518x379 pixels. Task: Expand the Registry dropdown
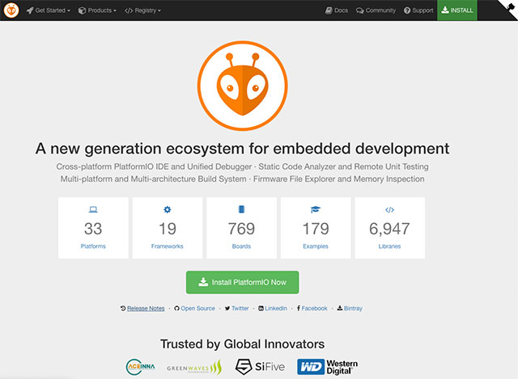pyautogui.click(x=143, y=11)
